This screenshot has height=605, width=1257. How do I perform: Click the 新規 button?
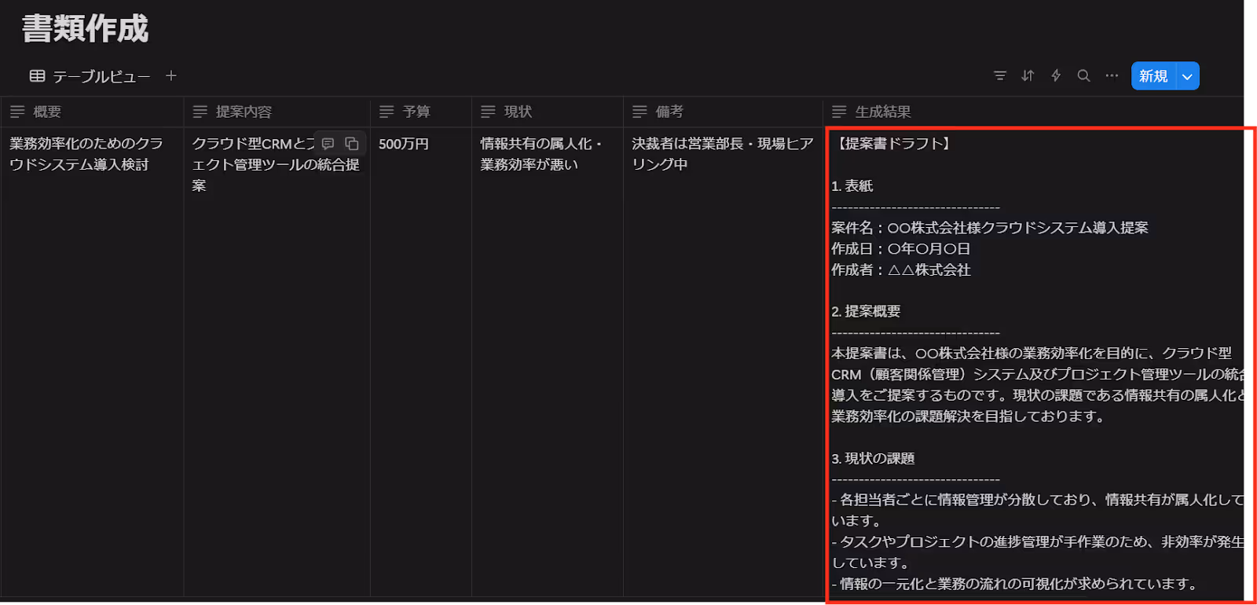coord(1153,76)
